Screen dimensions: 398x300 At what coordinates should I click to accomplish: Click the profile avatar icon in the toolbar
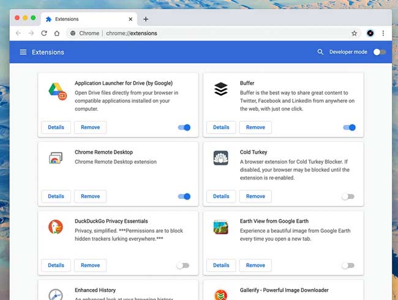coord(370,33)
